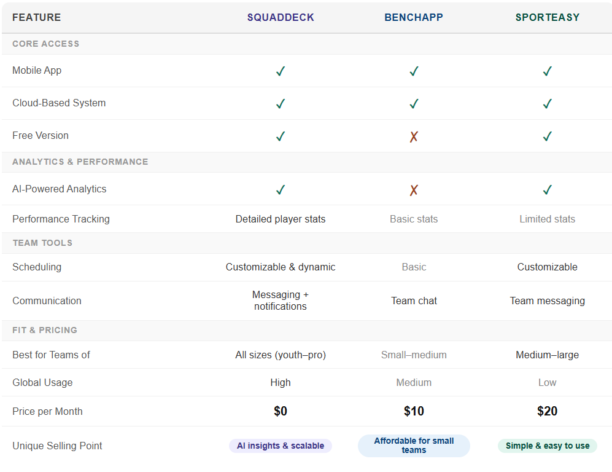Click the 'Limited stats' cell
Screen dimensions: 612x472
tap(547, 219)
